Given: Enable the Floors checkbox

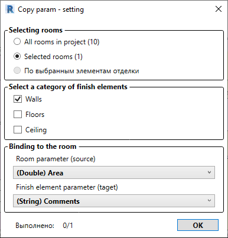Looking at the screenshot, I should pos(18,115).
